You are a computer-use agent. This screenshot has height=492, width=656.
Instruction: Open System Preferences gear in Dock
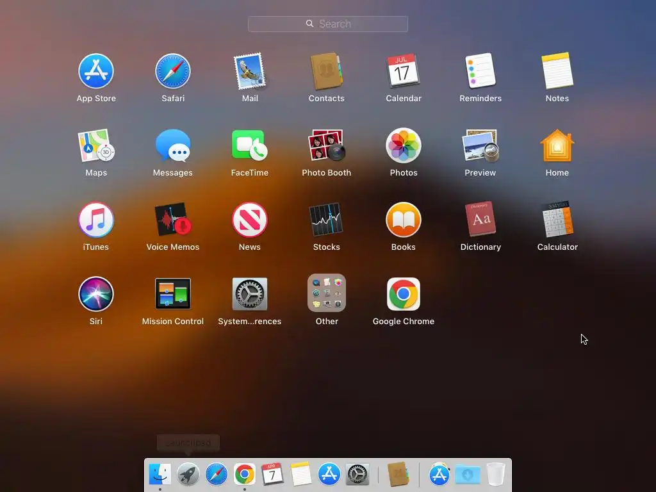tap(357, 474)
